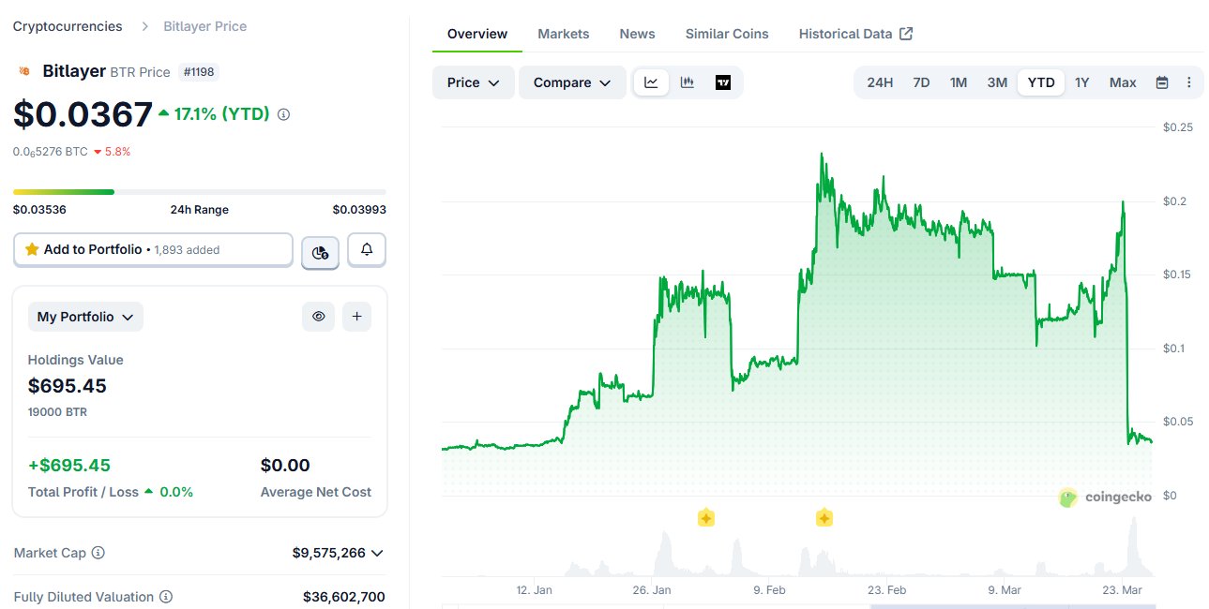Open the chart's three-dot options menu
The image size is (1209, 609).
pyautogui.click(x=1189, y=82)
